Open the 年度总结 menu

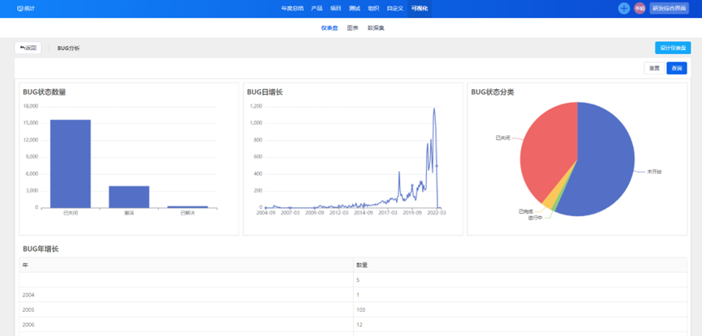[291, 8]
